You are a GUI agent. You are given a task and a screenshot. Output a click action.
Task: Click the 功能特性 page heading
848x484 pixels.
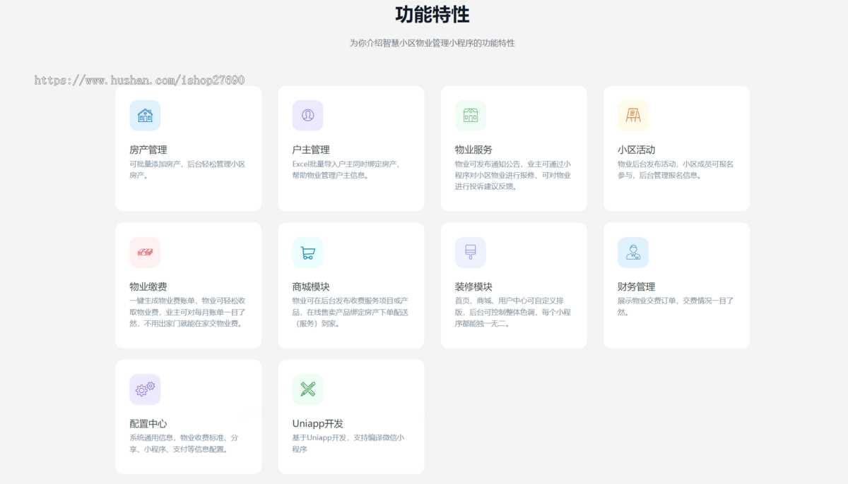[432, 14]
